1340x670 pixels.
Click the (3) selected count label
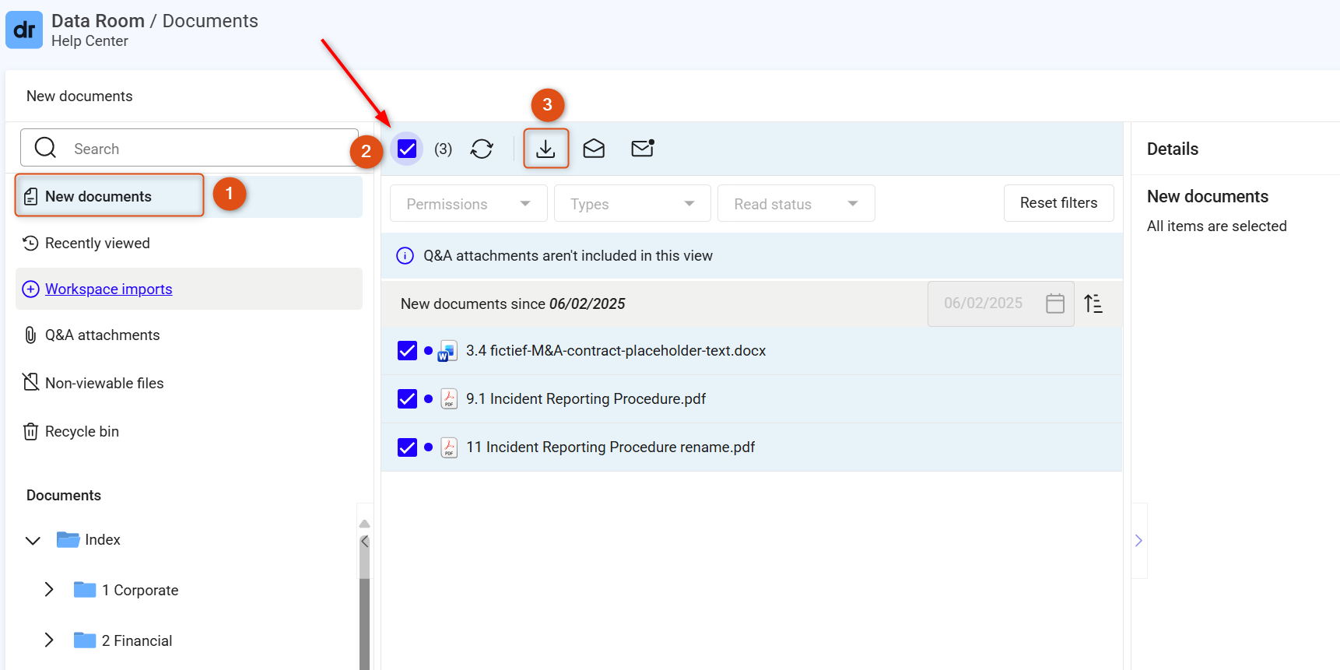pos(443,149)
